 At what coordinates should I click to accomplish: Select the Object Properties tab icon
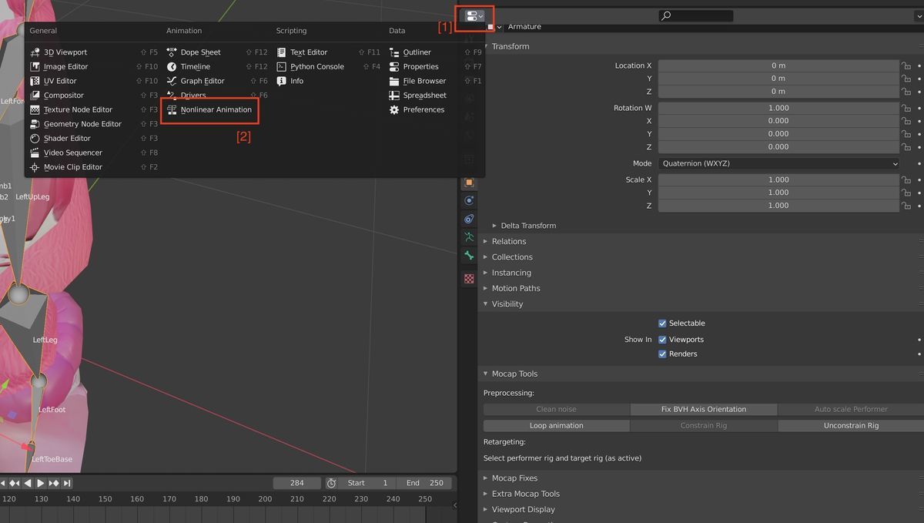point(468,183)
